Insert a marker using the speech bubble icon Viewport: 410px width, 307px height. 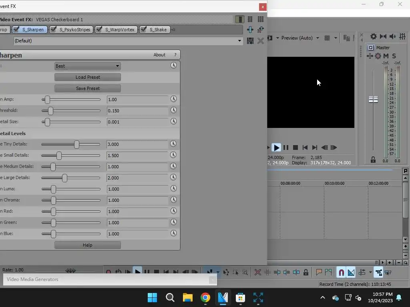319,273
